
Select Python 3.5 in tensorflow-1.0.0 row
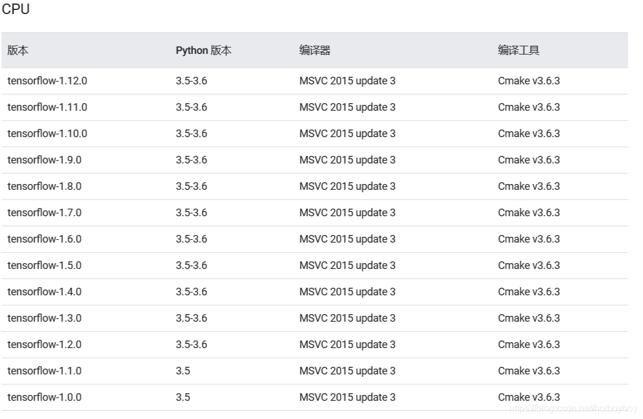tap(183, 397)
